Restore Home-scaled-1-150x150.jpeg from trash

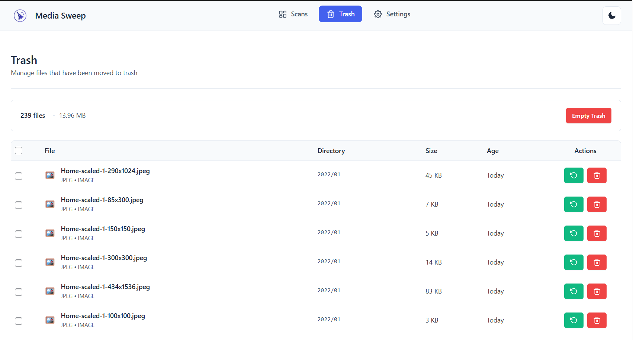(573, 233)
